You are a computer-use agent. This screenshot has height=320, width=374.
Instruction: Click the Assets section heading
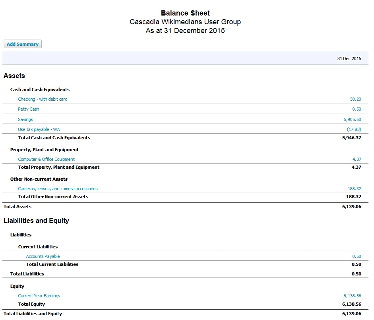(14, 76)
